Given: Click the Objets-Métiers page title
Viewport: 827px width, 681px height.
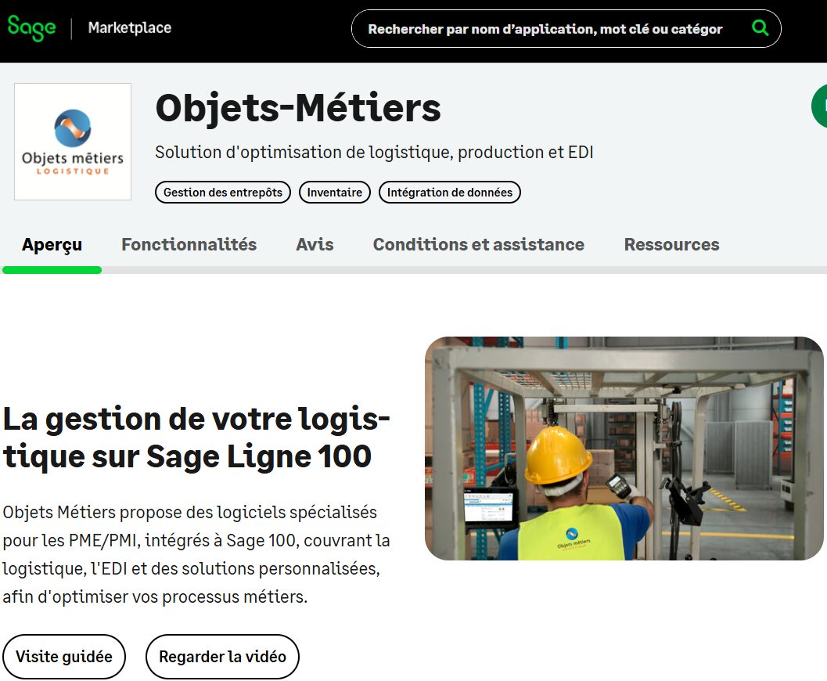Looking at the screenshot, I should 298,108.
